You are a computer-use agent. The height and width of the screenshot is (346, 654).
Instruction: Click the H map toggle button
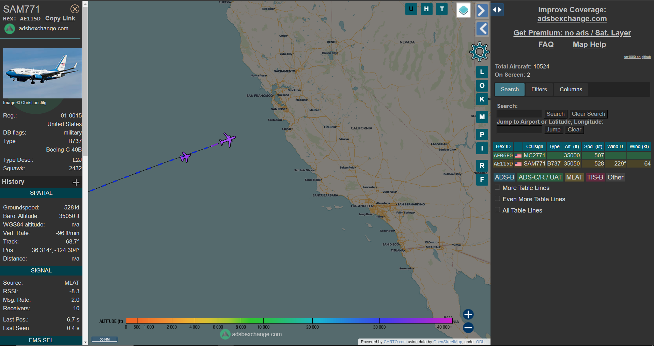(x=426, y=9)
